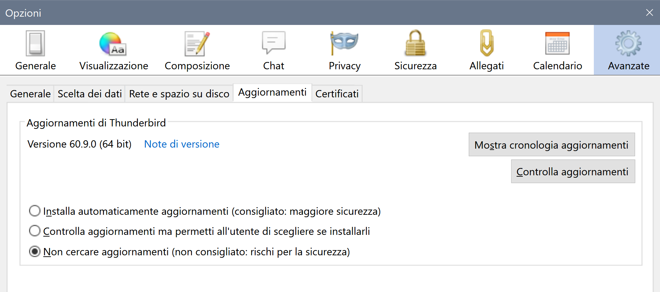Image resolution: width=660 pixels, height=292 pixels.
Task: Open the Visualizzazione color wheel category
Action: (x=113, y=50)
